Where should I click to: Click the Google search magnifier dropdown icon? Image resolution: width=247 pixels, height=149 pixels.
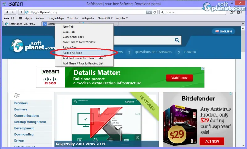162,12
